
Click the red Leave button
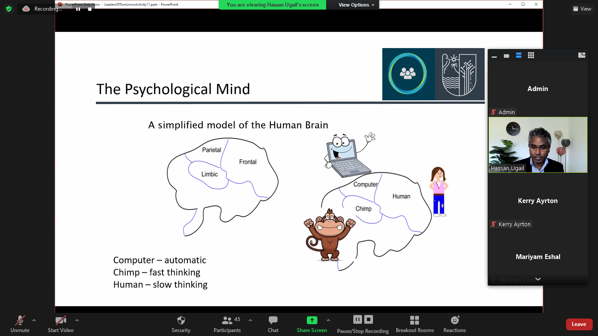[579, 324]
